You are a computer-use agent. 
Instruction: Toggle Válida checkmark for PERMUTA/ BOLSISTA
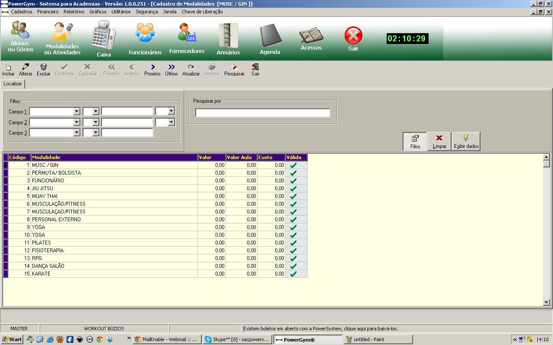pos(293,173)
